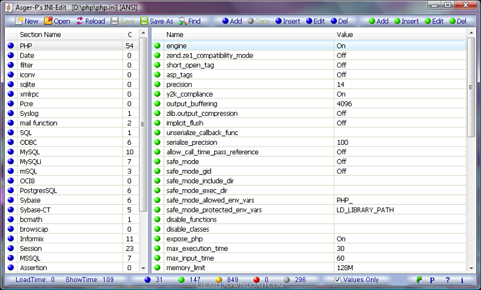
Task: Select the Informix section
Action: (72, 238)
